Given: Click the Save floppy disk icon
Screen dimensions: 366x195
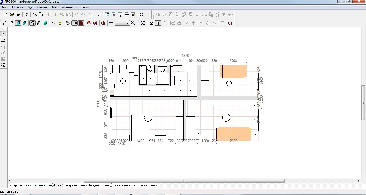Looking at the screenshot, I should point(19,14).
